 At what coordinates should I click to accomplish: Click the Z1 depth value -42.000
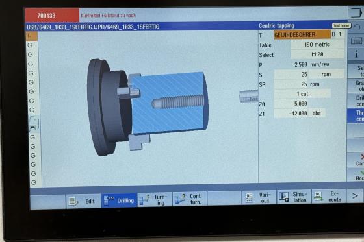click(291, 114)
